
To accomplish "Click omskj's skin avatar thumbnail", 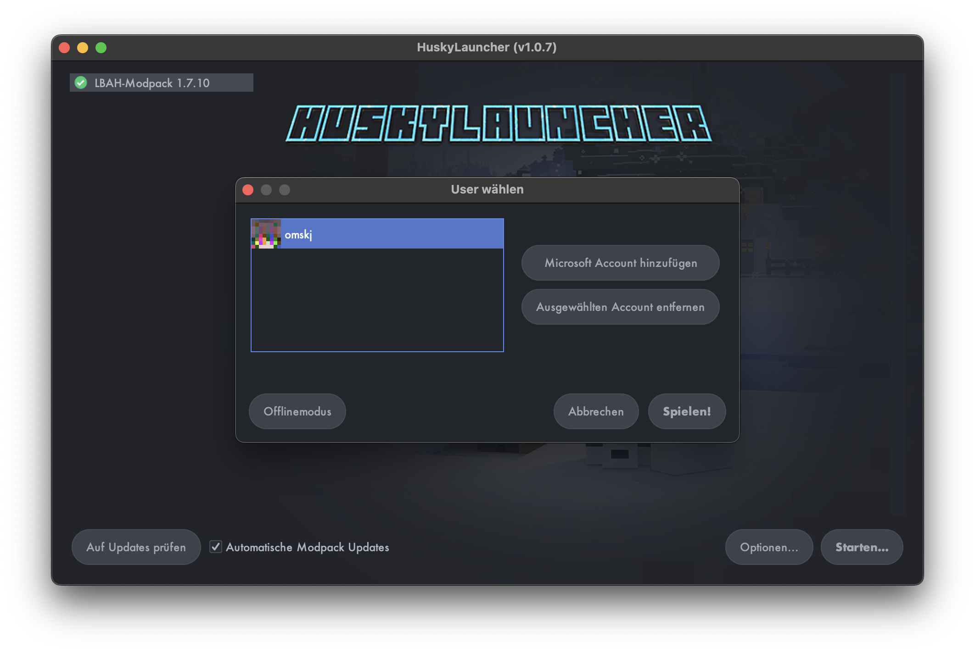I will click(266, 234).
